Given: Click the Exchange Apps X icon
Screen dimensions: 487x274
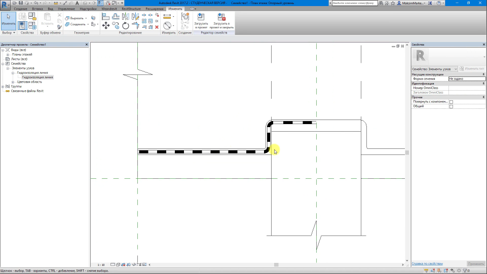Looking at the screenshot, I should click(x=430, y=3).
